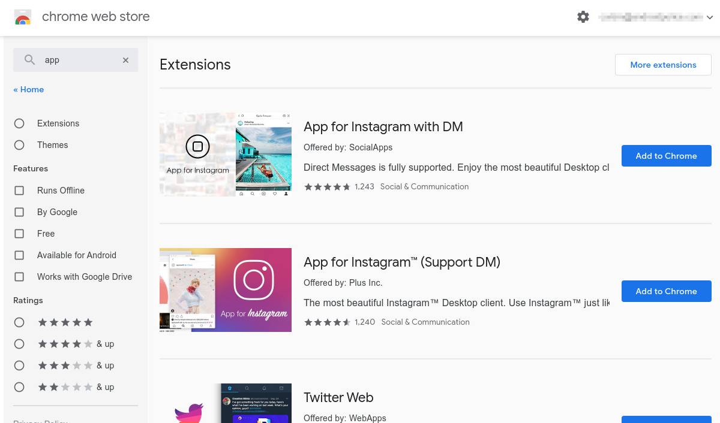Toggle Available for Android checkbox
This screenshot has width=720, height=423.
click(19, 255)
